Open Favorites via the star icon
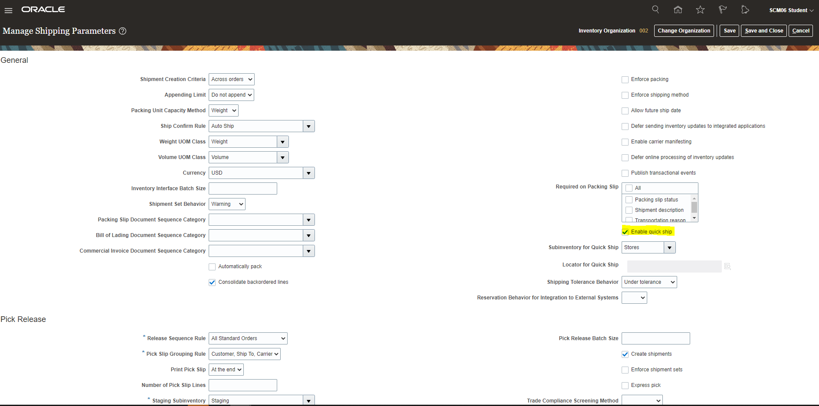This screenshot has height=406, width=819. pyautogui.click(x=701, y=9)
